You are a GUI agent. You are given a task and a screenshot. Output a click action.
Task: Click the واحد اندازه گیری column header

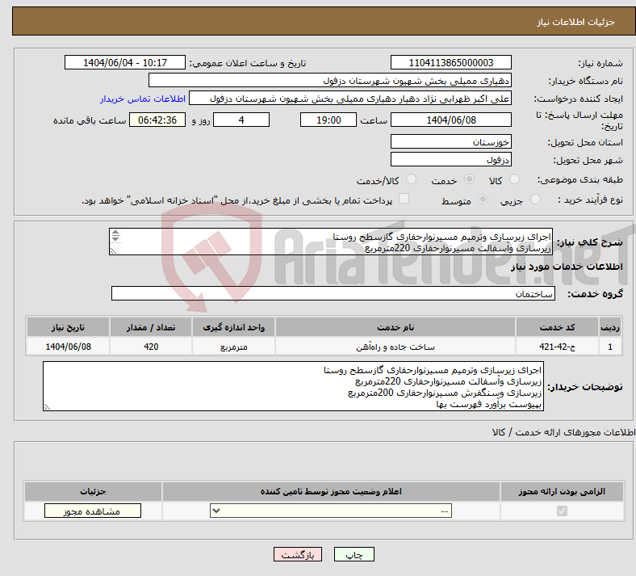[233, 327]
